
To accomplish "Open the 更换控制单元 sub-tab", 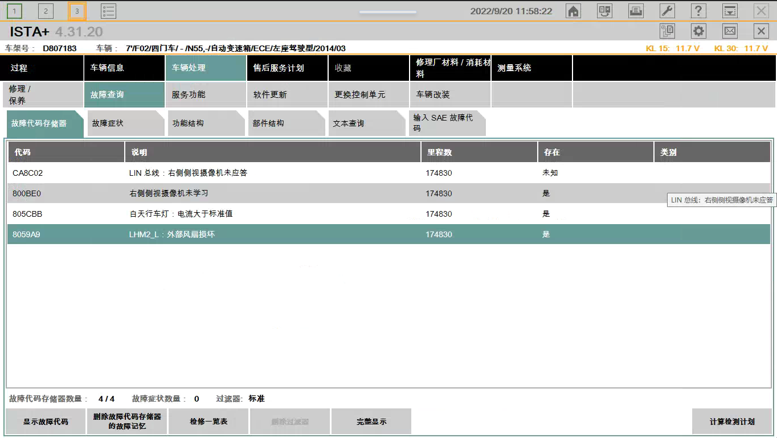I will click(369, 94).
